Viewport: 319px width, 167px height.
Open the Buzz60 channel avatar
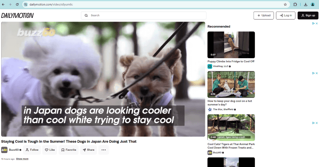(4, 150)
